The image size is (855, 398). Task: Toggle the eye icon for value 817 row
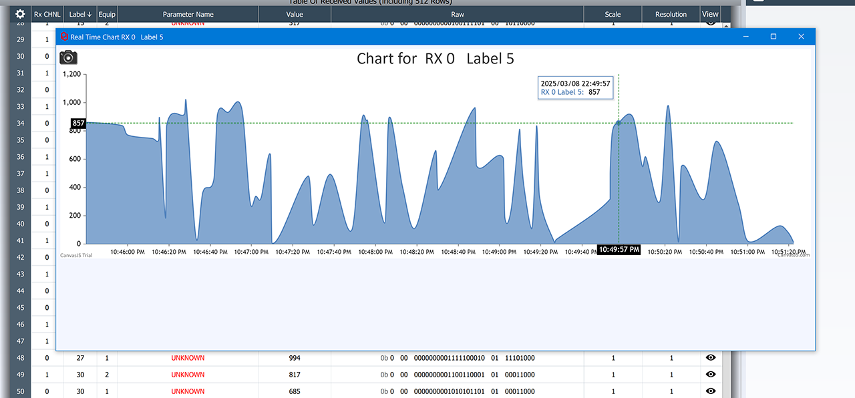pyautogui.click(x=711, y=375)
